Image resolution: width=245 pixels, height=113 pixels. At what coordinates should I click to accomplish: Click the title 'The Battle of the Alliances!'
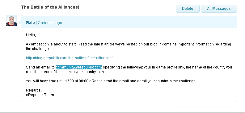pyautogui.click(x=50, y=7)
